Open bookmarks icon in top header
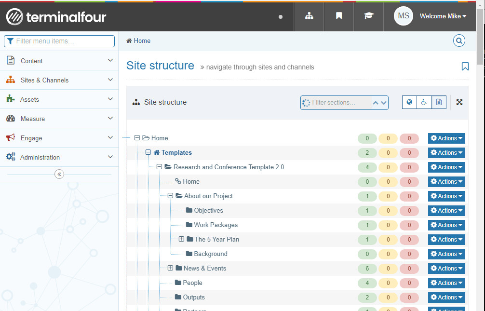Viewport: 485px width, 311px height. tap(339, 16)
